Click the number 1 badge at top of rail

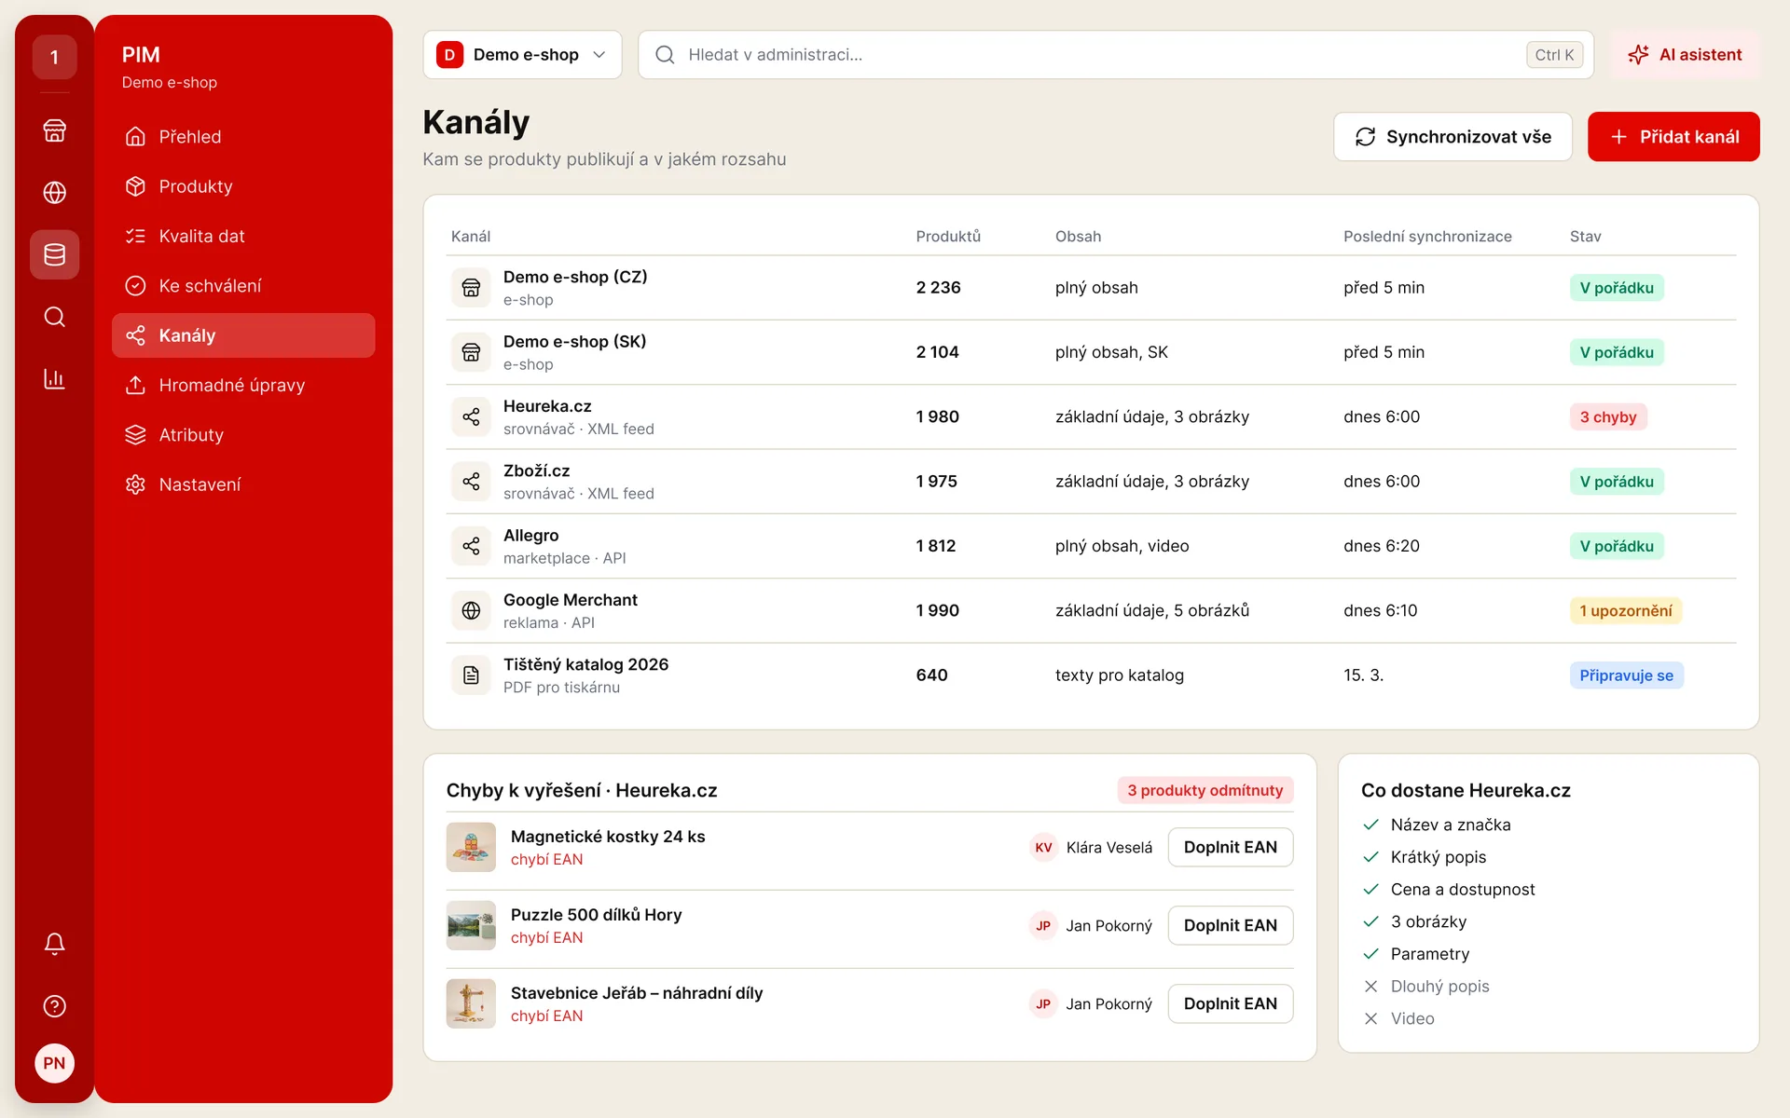click(54, 57)
